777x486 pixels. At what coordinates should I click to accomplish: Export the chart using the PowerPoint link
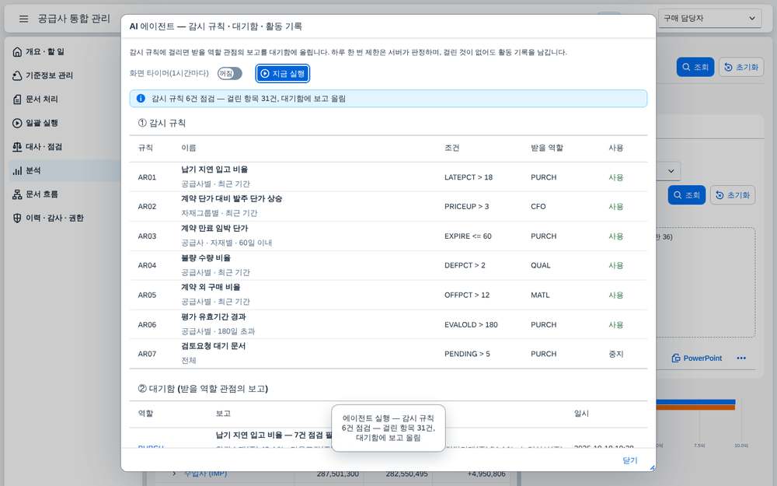pyautogui.click(x=697, y=358)
